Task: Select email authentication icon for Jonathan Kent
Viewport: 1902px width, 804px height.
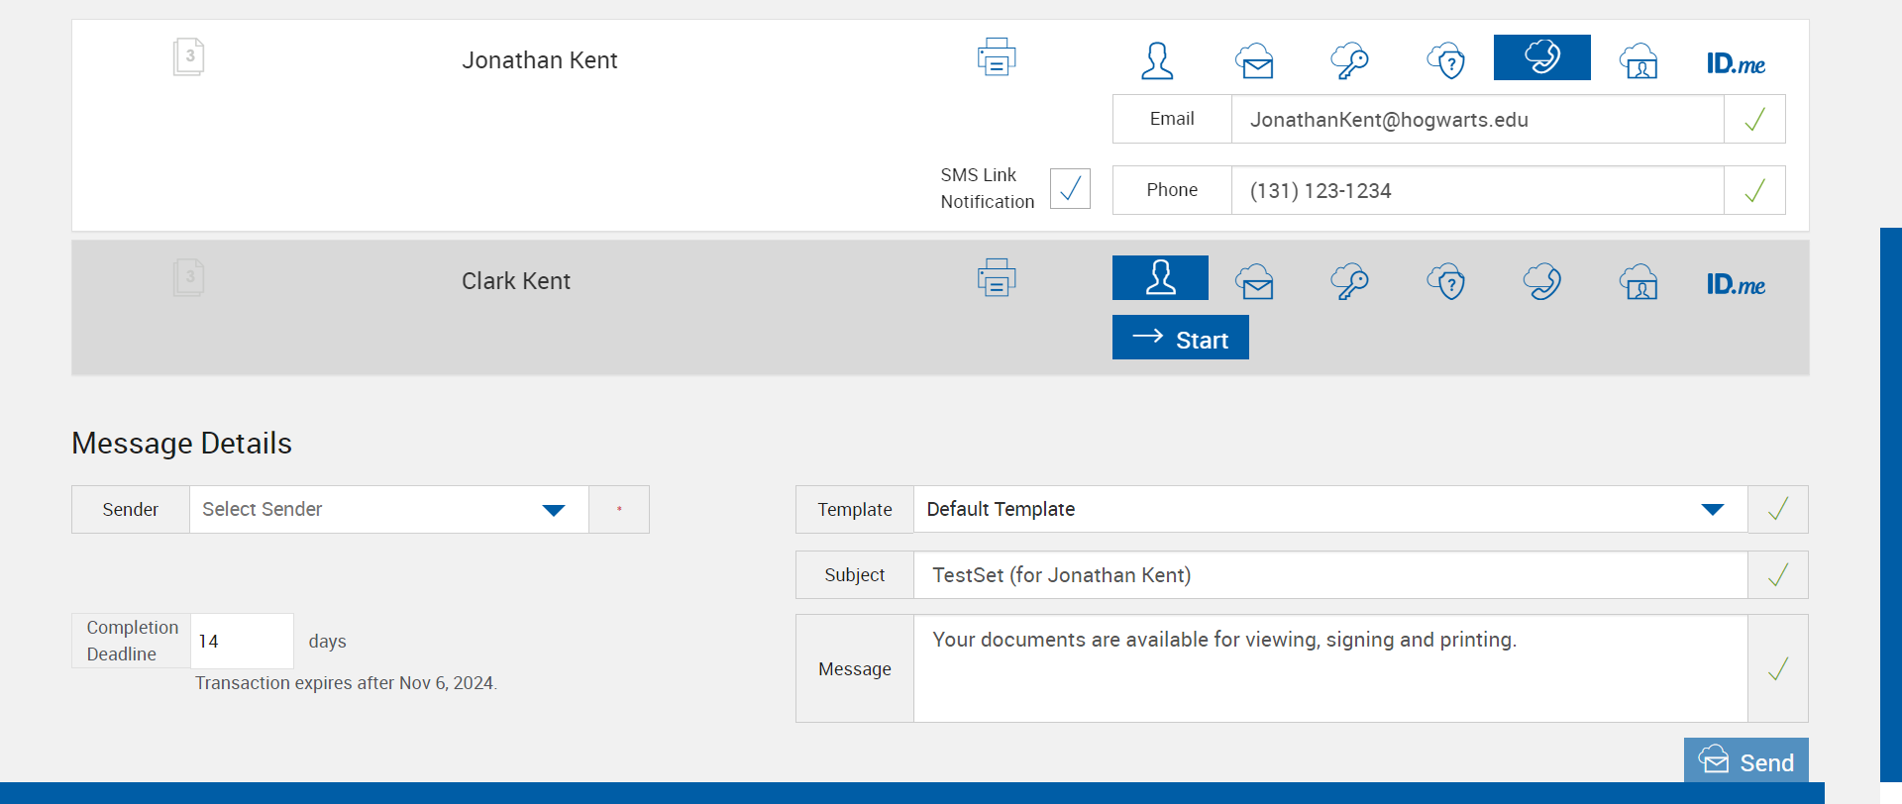Action: pos(1254,60)
